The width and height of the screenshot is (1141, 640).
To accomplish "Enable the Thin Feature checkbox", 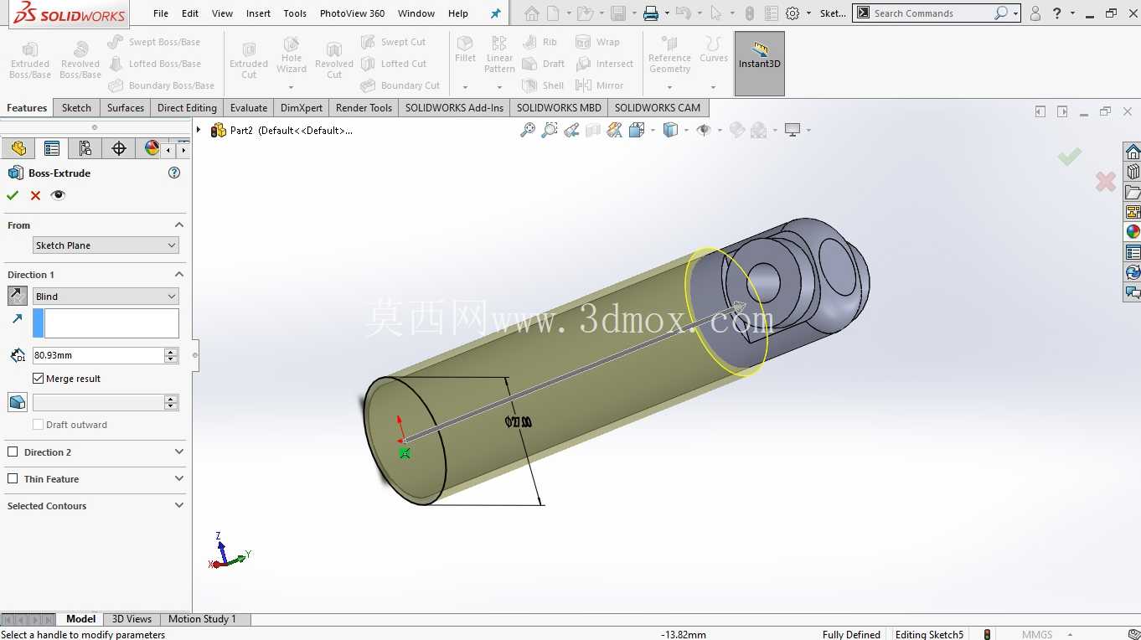I will (x=13, y=479).
